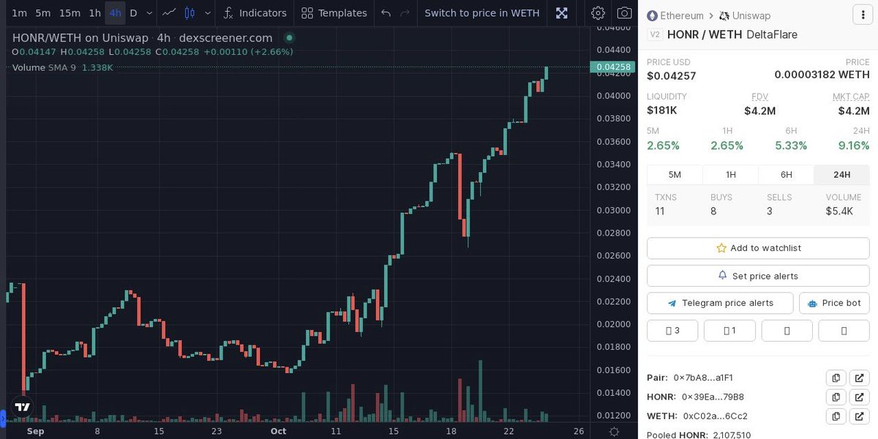This screenshot has height=439, width=878.
Task: Redo the chart change
Action: [405, 12]
